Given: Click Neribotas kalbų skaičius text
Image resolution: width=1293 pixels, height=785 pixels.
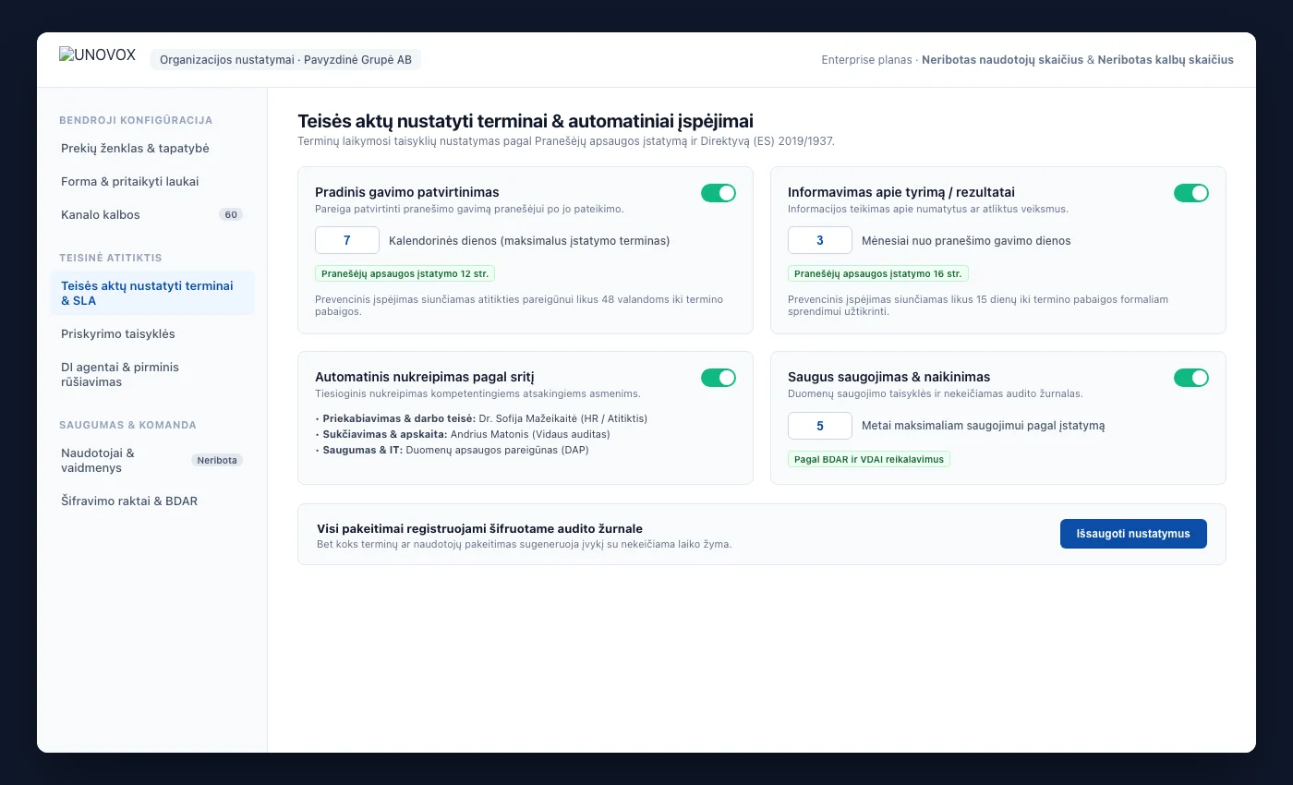Looking at the screenshot, I should click(1166, 60).
